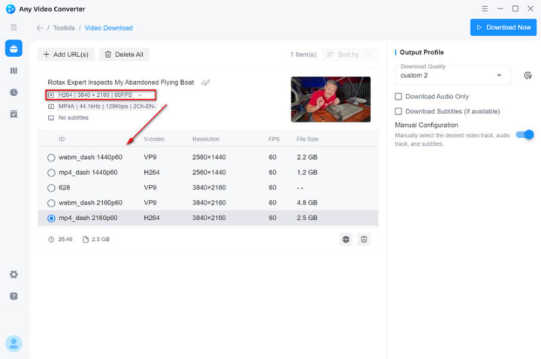Click the subtitle icon beside No subtitles
Image resolution: width=541 pixels, height=359 pixels.
[x=51, y=118]
